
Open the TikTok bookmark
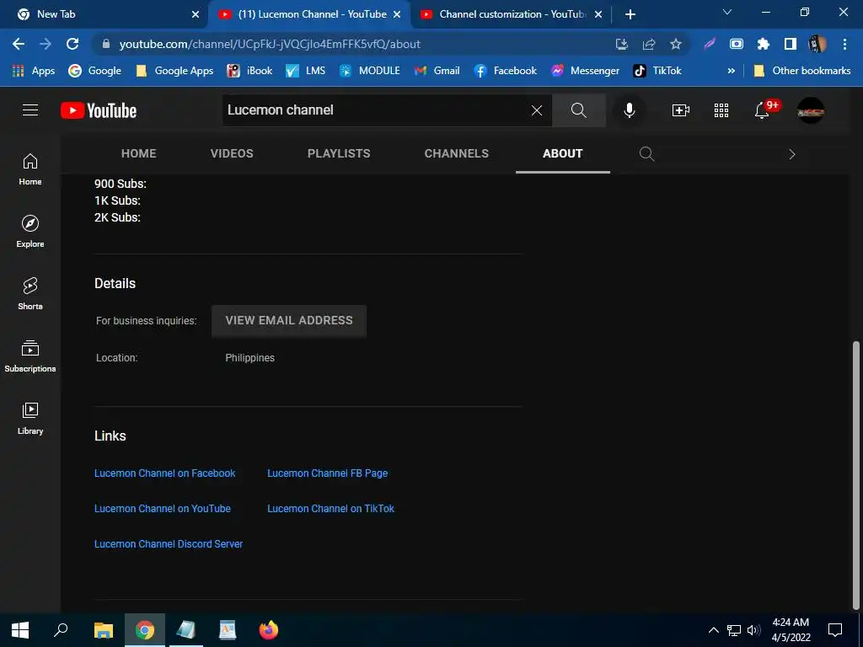click(x=657, y=71)
